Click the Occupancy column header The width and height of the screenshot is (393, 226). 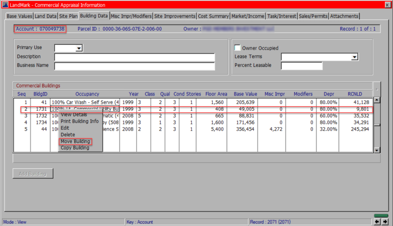tap(87, 94)
